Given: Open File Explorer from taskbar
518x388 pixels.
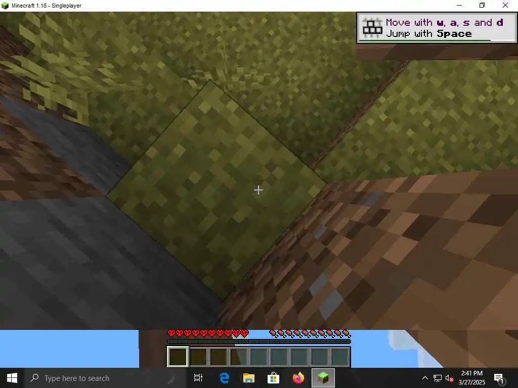Looking at the screenshot, I should point(248,378).
